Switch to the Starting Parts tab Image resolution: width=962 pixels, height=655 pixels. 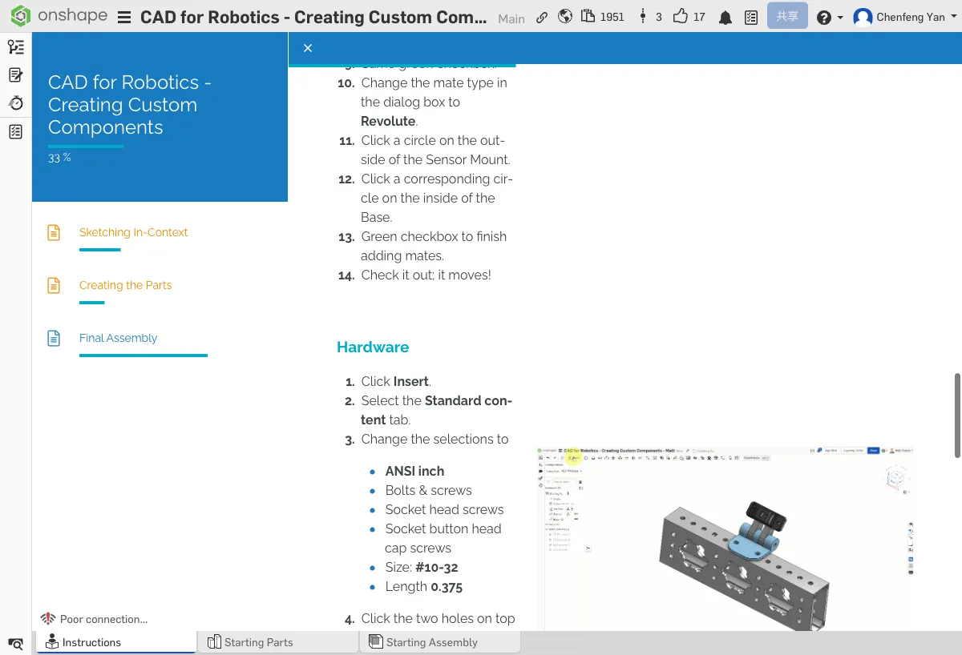click(258, 642)
